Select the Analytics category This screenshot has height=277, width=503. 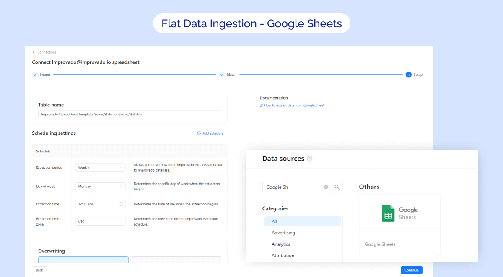(x=281, y=244)
